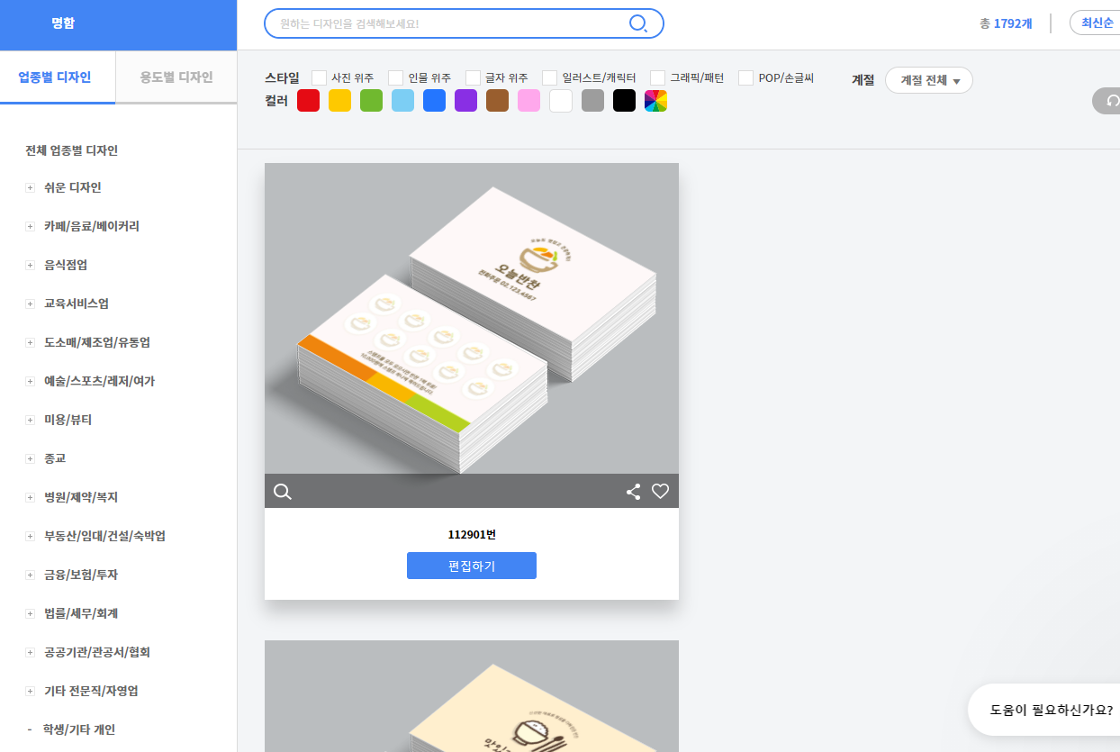The width and height of the screenshot is (1120, 752).
Task: Toggle the 일러스트/캐릭터 checkbox
Action: click(549, 78)
